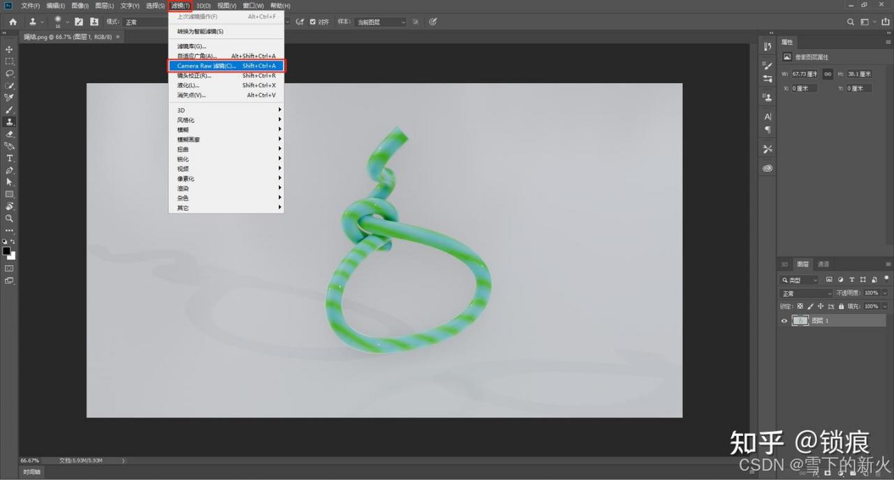
Task: Open the Edit Toolbar three-dots icon
Action: tap(9, 230)
